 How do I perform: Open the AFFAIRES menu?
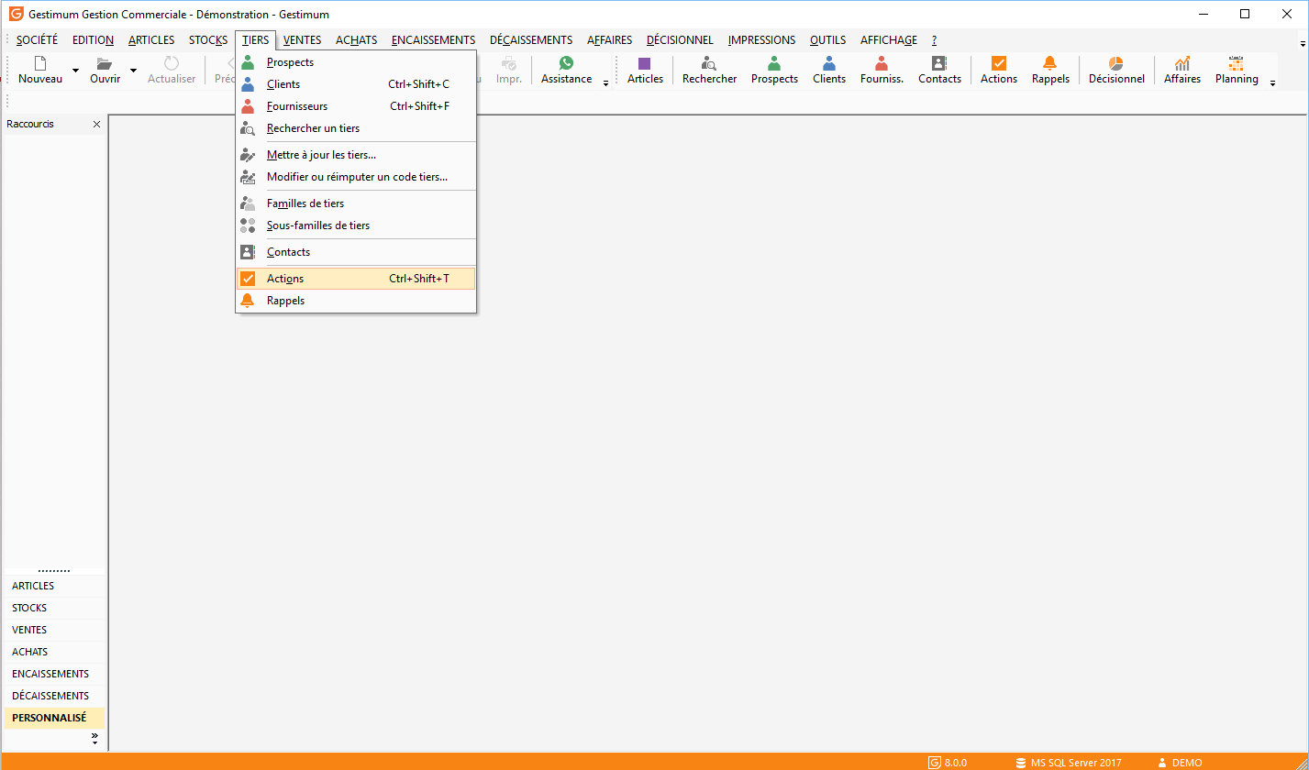[x=609, y=40]
